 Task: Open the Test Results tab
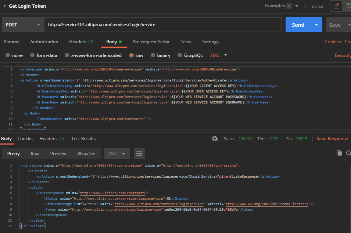[x=83, y=139]
